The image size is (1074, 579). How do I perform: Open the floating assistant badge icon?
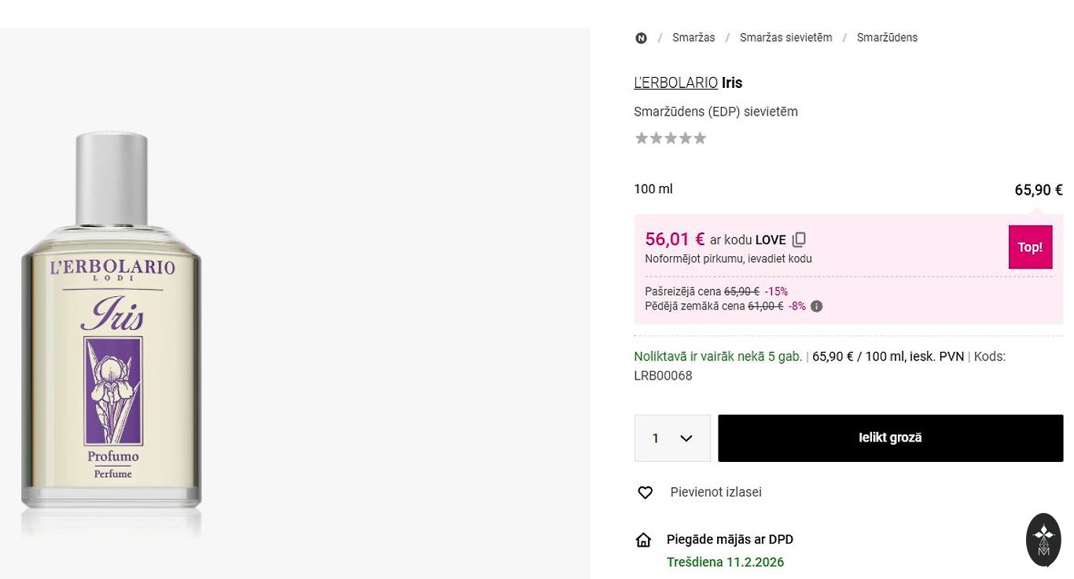pyautogui.click(x=1043, y=540)
